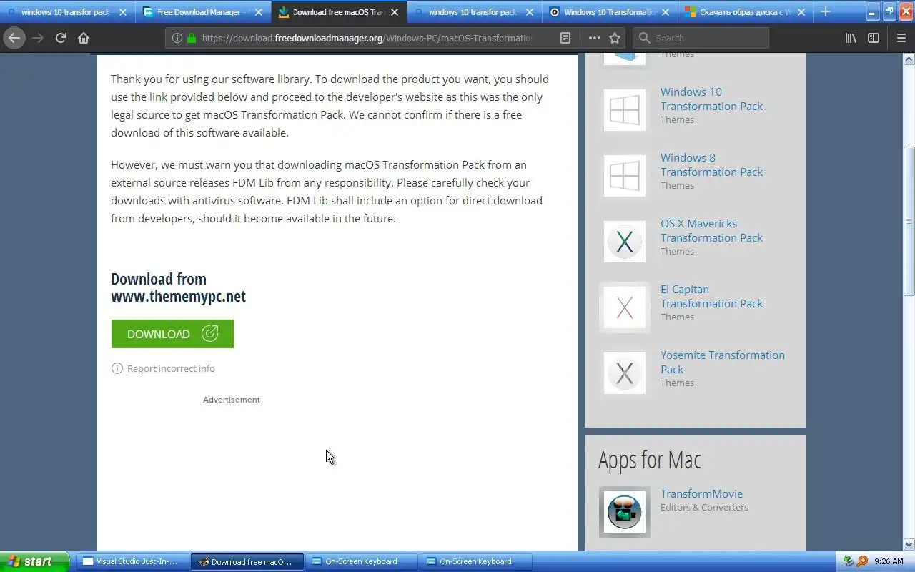
Task: Close the macOS Transformation download tab
Action: (x=395, y=12)
